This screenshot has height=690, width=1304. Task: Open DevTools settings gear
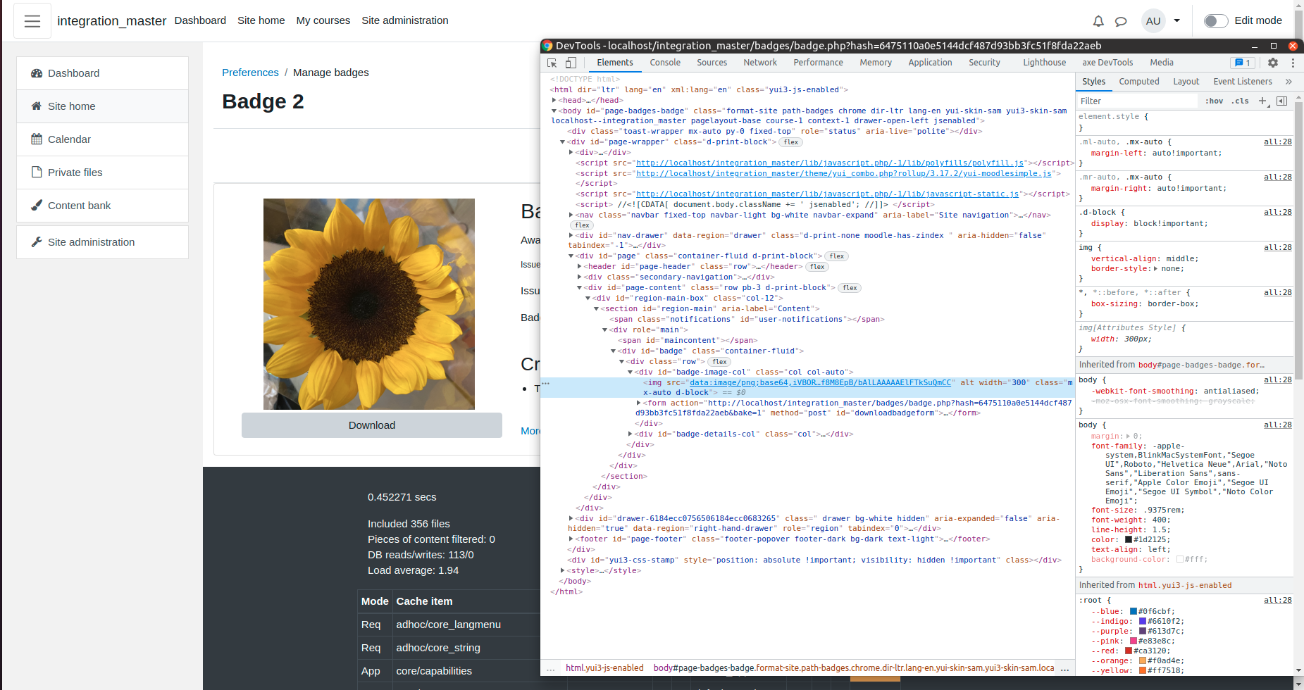tap(1273, 63)
